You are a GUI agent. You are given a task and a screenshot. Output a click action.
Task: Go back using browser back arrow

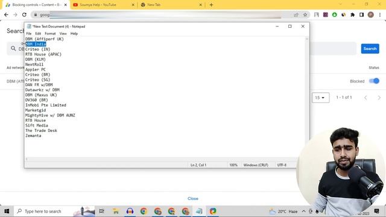point(7,14)
